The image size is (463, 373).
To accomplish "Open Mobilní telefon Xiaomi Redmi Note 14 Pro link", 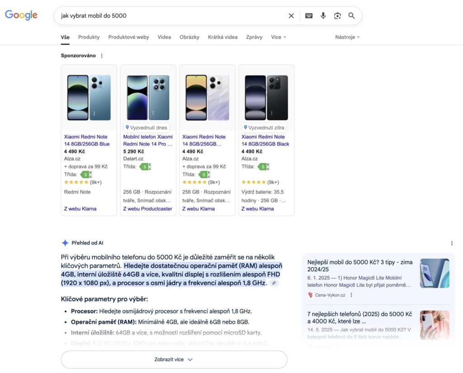I will (148, 140).
